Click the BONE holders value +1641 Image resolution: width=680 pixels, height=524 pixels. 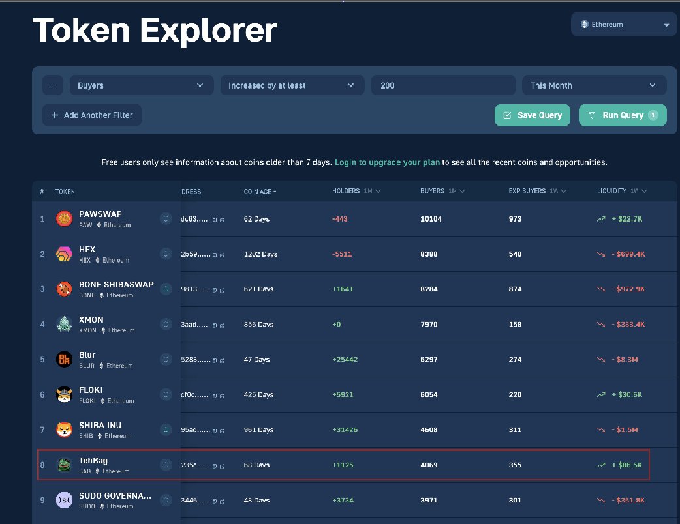(x=343, y=289)
